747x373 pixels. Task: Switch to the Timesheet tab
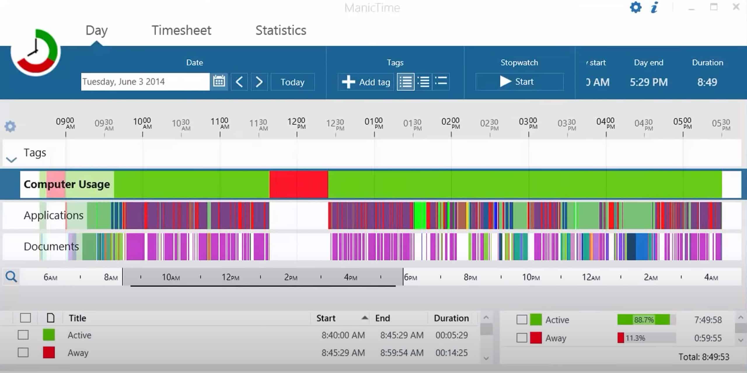(x=181, y=30)
